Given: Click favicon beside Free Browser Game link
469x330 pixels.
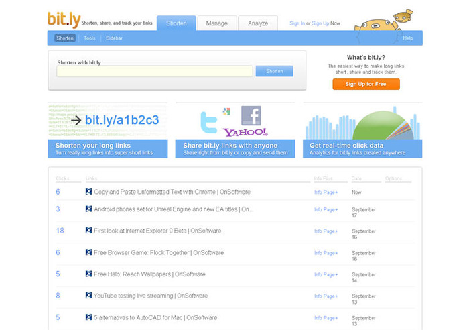Looking at the screenshot, I should (88, 252).
